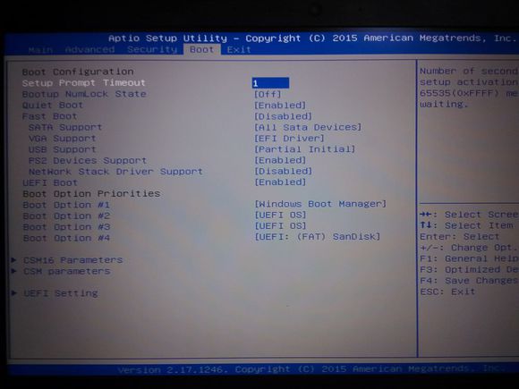Open the VGA Support [EFI Driver] option

pyautogui.click(x=289, y=139)
